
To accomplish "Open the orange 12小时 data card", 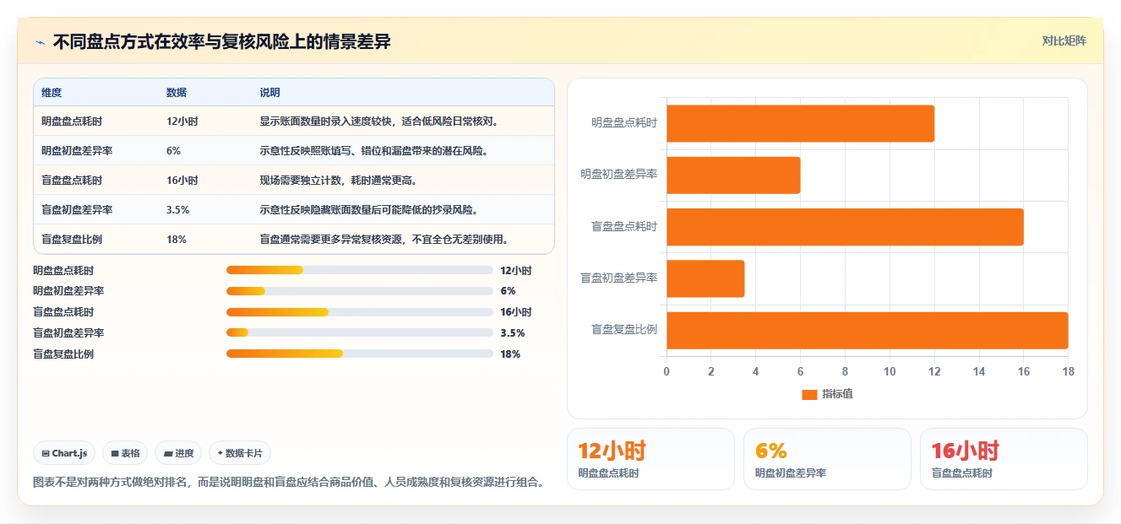I will click(x=650, y=459).
